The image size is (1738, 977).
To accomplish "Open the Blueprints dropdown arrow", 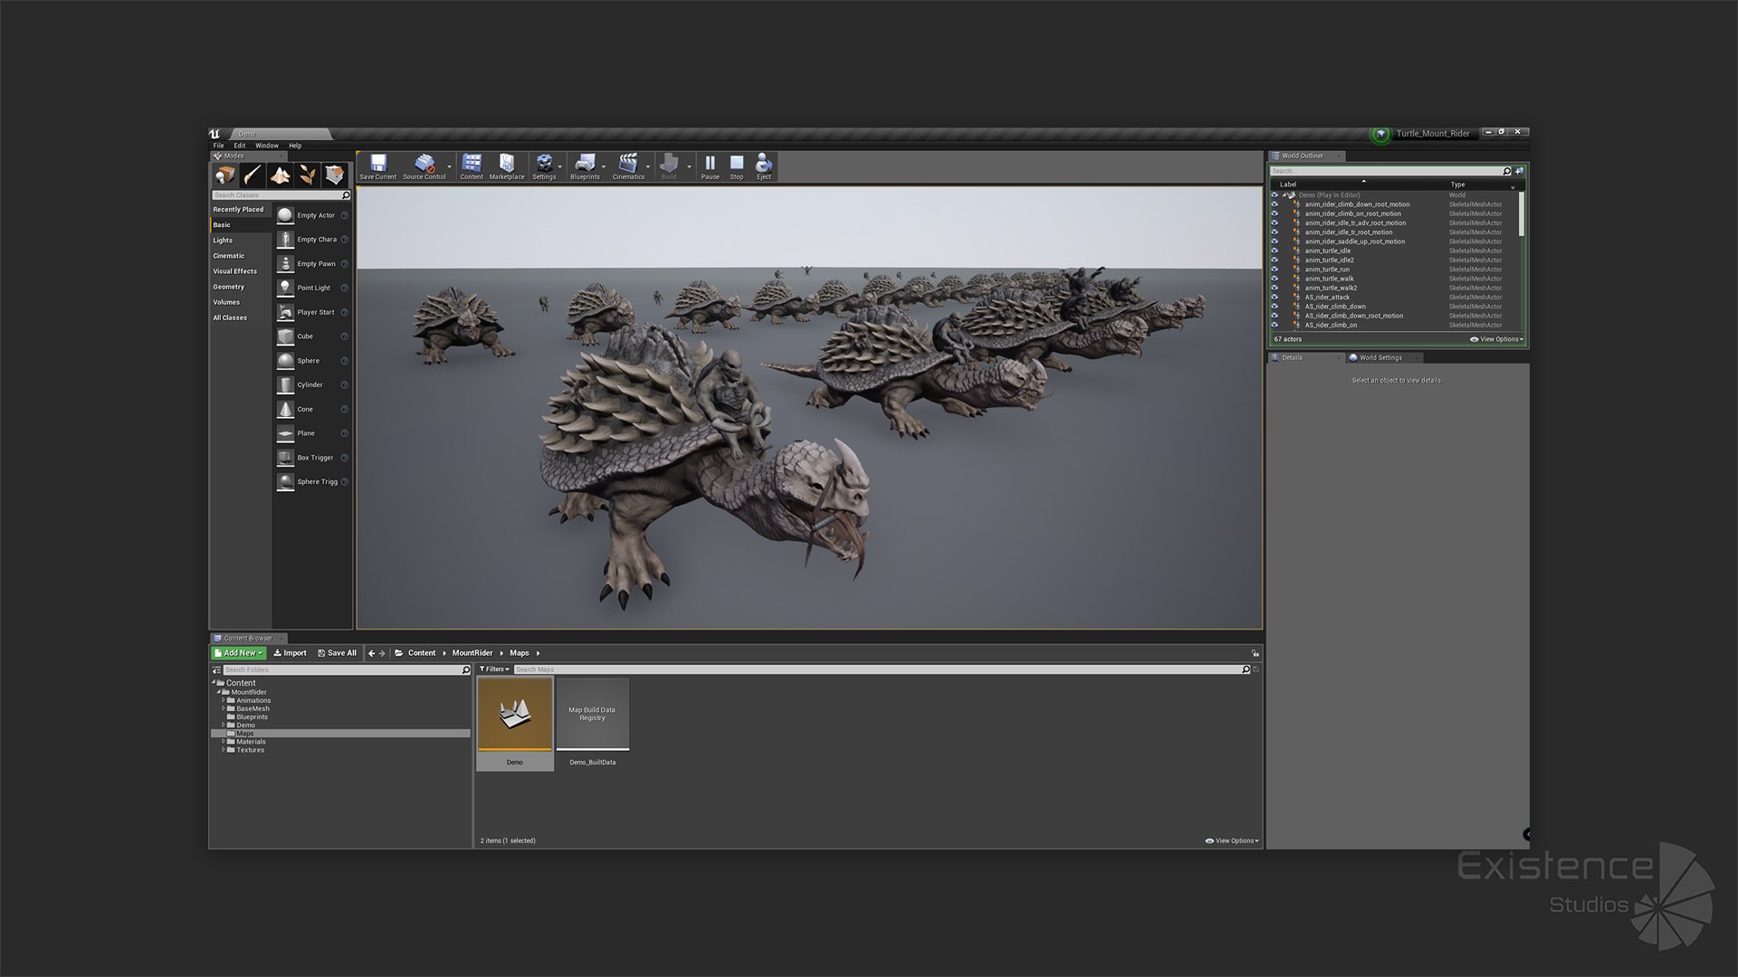I will pos(604,167).
